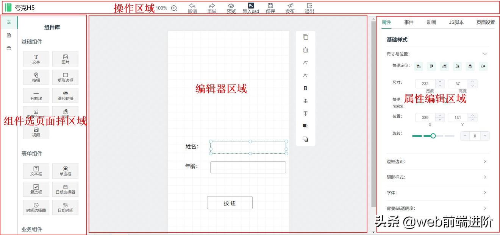Add a 单选框 radio component
Screen dimensions: 500x235
[x=65, y=171]
